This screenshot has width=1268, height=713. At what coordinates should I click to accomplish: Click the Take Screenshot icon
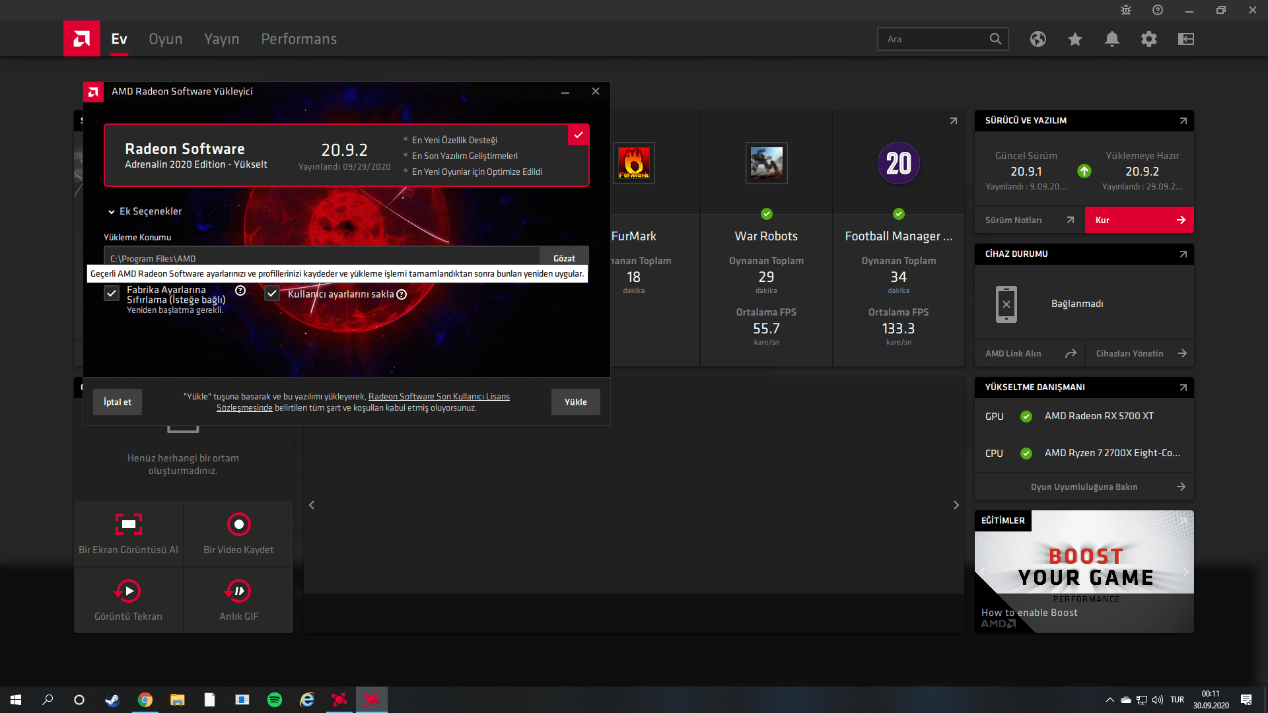(129, 525)
